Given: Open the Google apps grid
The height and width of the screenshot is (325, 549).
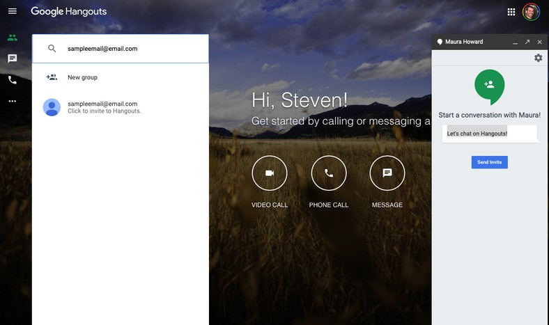Looking at the screenshot, I should [511, 12].
